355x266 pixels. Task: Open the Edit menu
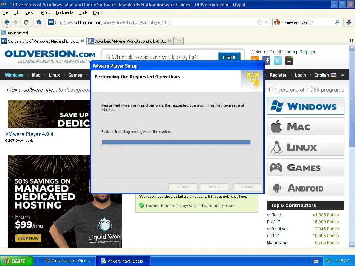pos(17,12)
